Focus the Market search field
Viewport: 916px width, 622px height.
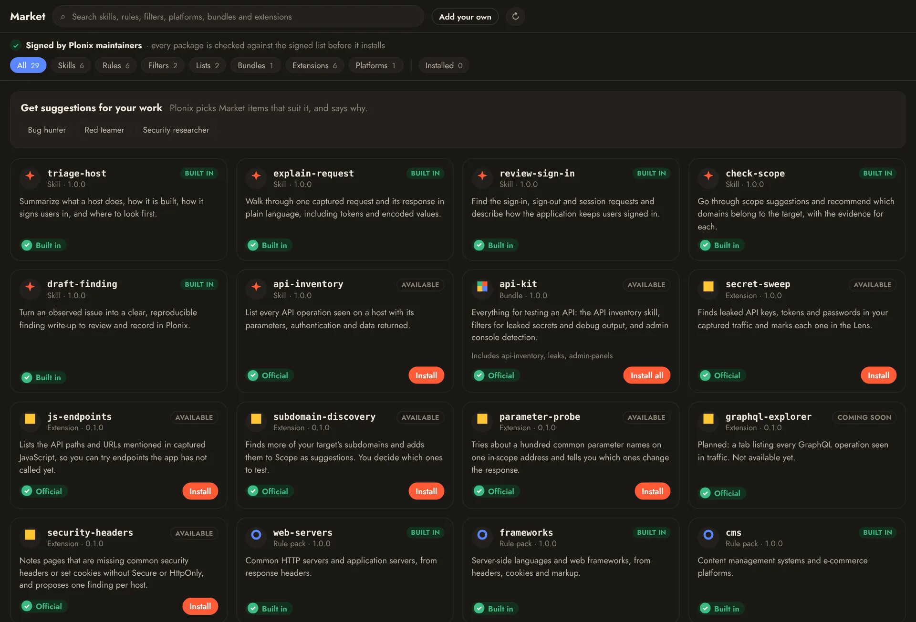(x=238, y=17)
